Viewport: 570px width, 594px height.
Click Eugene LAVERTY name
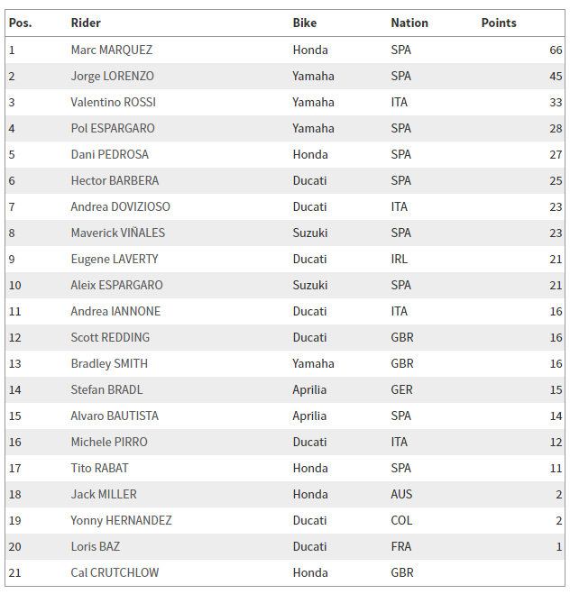pyautogui.click(x=114, y=259)
